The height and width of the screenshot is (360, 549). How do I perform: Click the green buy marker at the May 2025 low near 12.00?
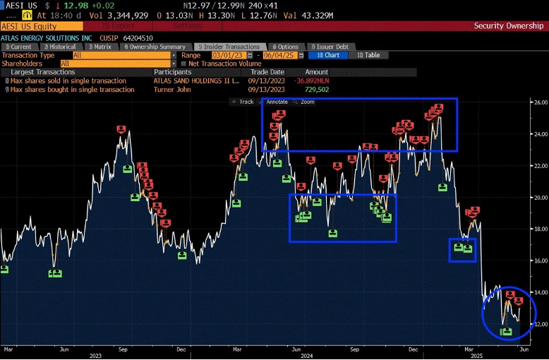[x=506, y=331]
